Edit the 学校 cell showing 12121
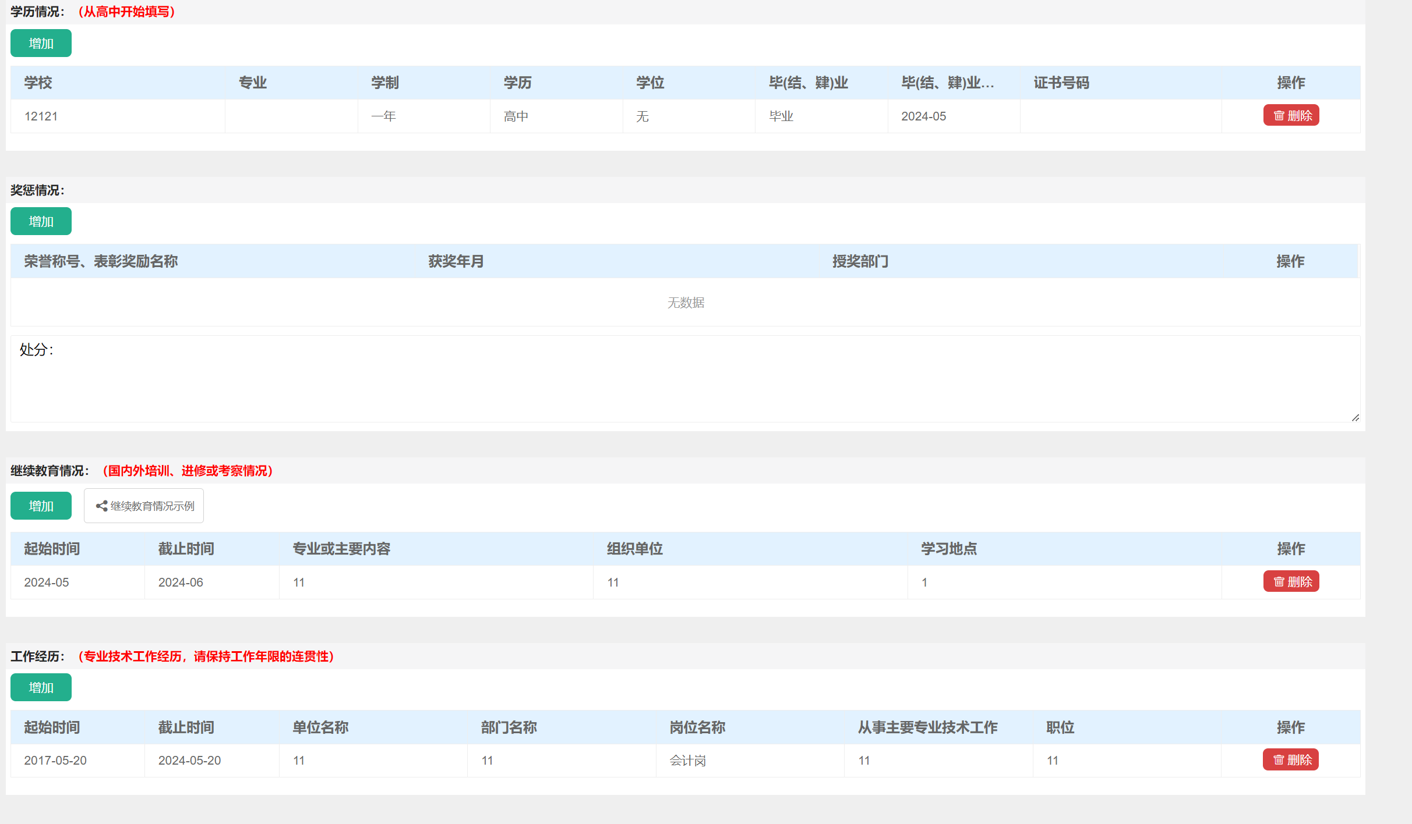 click(x=117, y=116)
